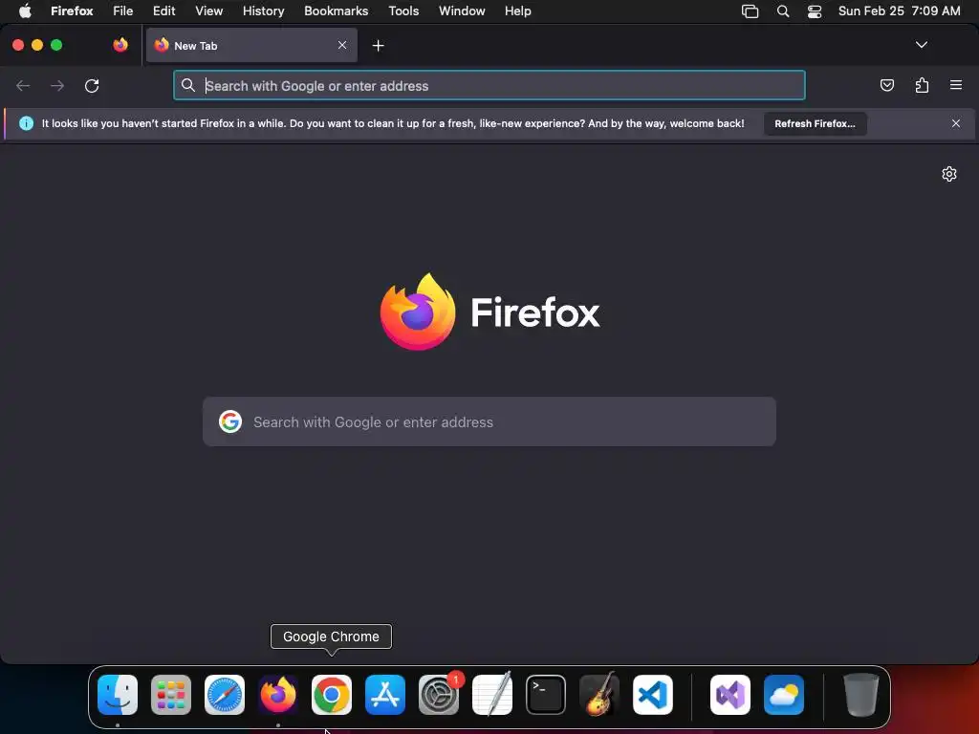979x734 pixels.
Task: Open the Weather app from the Dock
Action: coord(784,695)
